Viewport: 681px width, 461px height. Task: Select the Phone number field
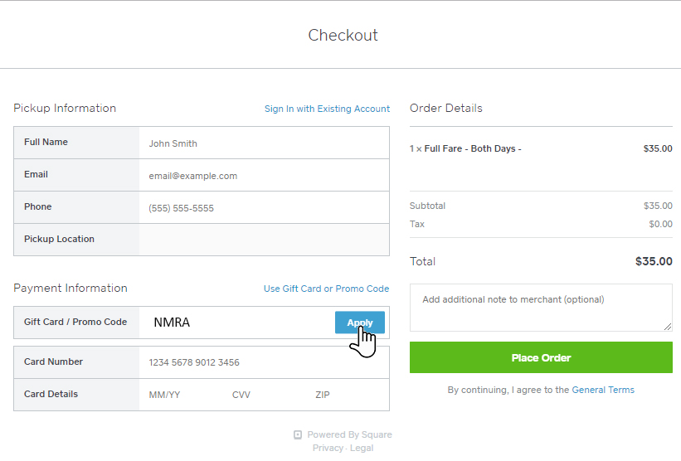coord(263,208)
